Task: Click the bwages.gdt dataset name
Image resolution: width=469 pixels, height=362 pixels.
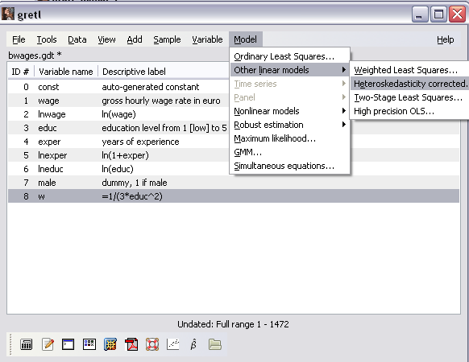Action: (x=31, y=56)
